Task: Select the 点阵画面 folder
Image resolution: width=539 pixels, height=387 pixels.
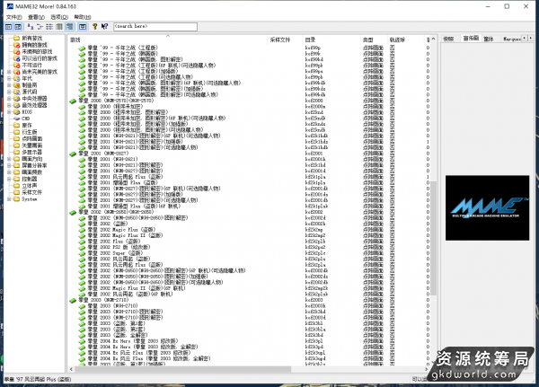Action: pyautogui.click(x=32, y=138)
